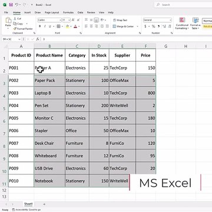Open Number format dialog launcher

pos(171,33)
